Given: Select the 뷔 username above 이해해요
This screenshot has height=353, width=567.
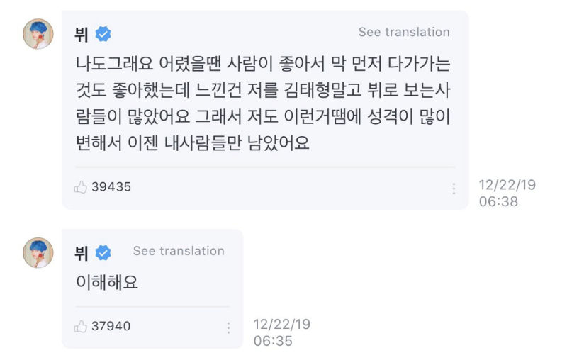Looking at the screenshot, I should (x=82, y=252).
